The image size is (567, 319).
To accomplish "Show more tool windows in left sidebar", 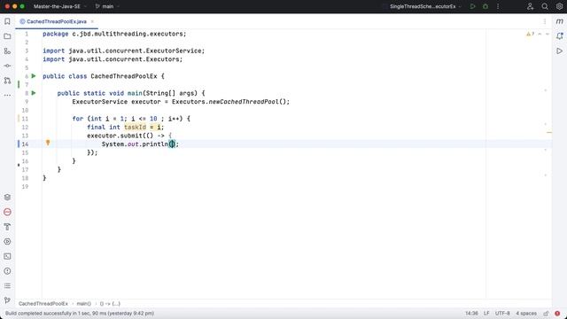I will pyautogui.click(x=7, y=95).
